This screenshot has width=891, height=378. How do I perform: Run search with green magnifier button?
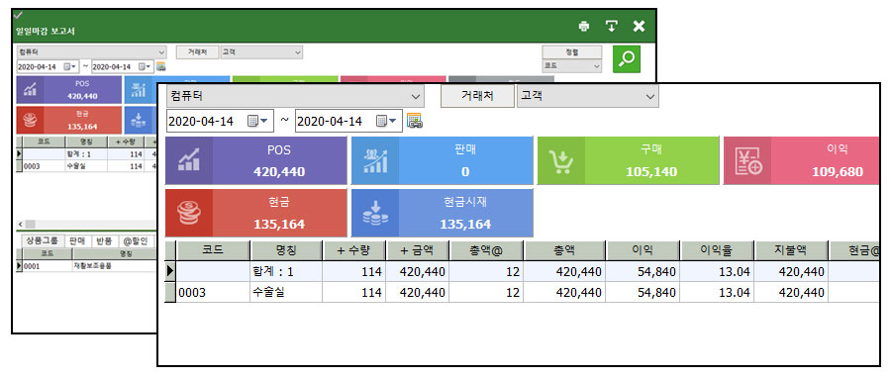click(x=627, y=59)
